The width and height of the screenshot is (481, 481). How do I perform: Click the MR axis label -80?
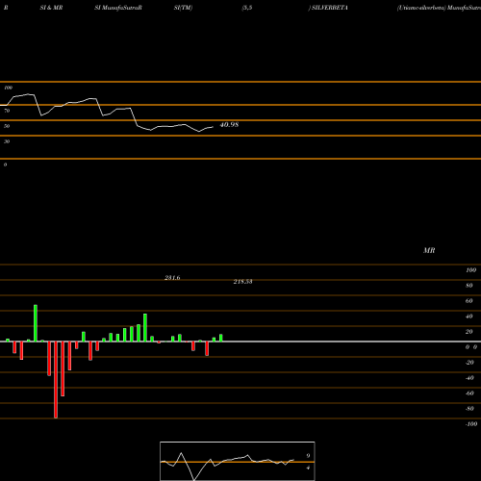tap(469, 409)
